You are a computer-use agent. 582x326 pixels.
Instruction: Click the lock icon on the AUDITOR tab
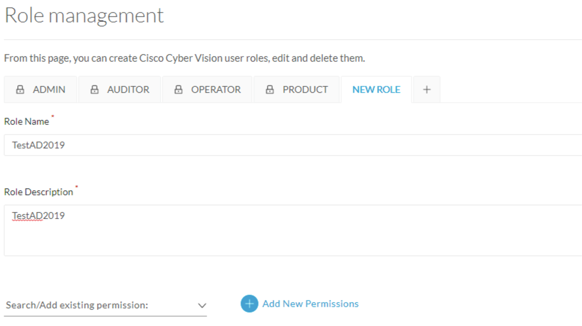95,89
